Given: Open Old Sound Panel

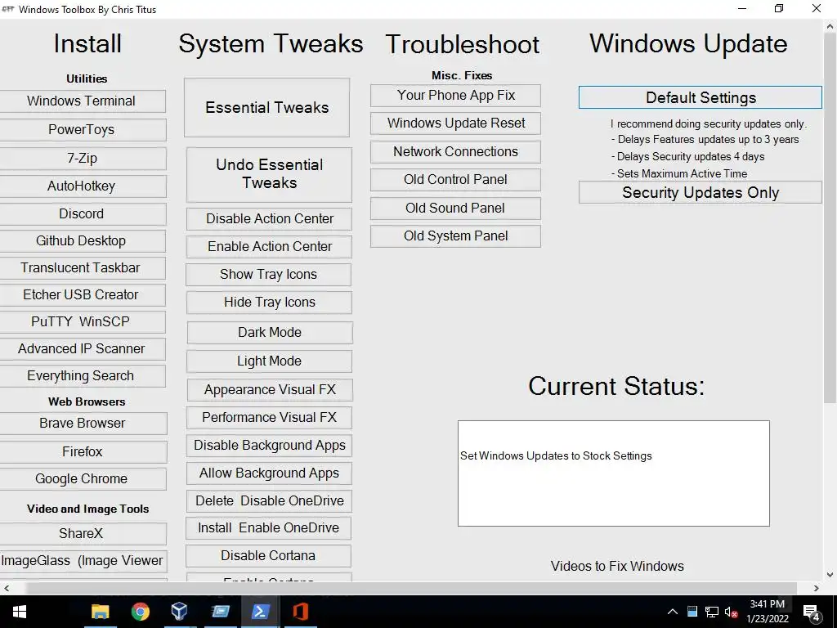Looking at the screenshot, I should (455, 209).
